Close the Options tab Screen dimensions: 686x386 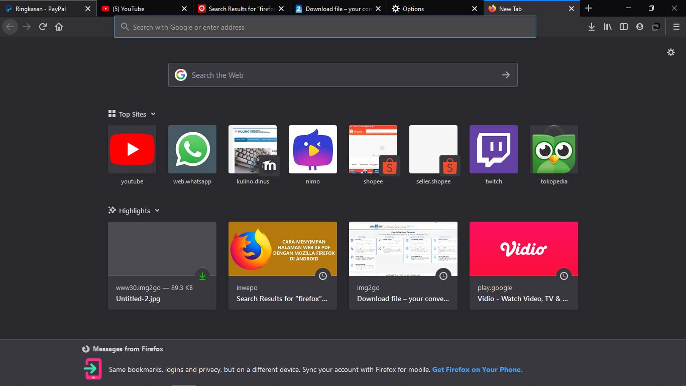point(475,9)
